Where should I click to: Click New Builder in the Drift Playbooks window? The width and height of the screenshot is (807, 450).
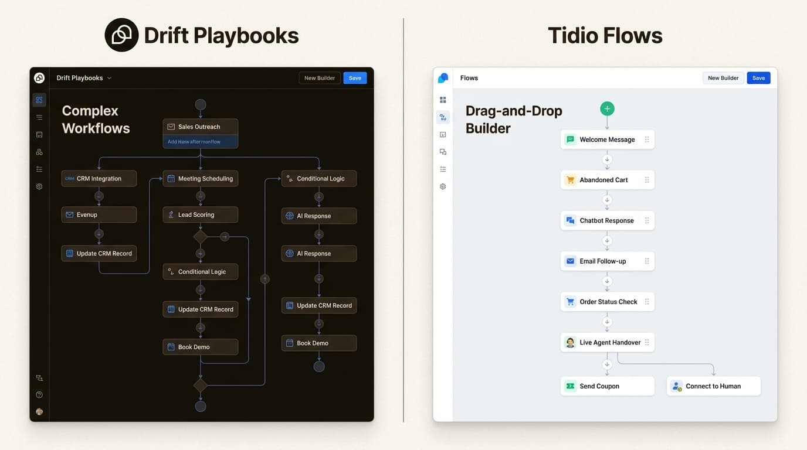point(320,78)
